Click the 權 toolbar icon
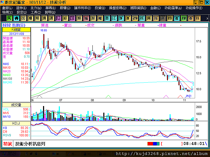210x157 pixels. pyautogui.click(x=100, y=18)
